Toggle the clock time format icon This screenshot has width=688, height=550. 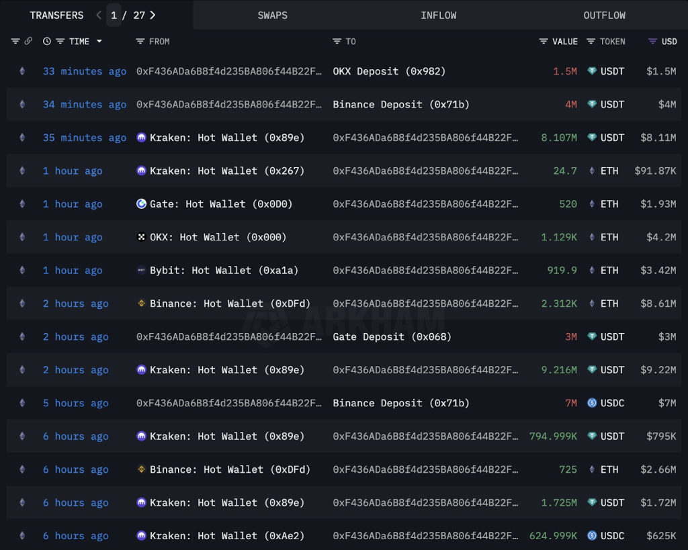(47, 41)
